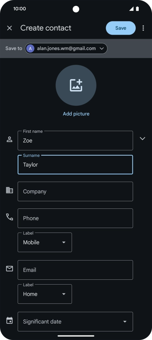Save the new contact
Viewport: 152px width, 340px height.
(x=121, y=28)
